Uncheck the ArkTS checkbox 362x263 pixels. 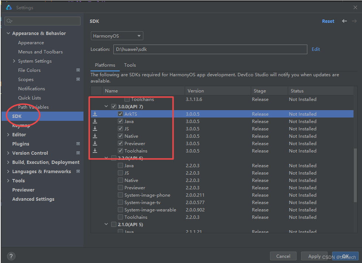click(x=120, y=114)
